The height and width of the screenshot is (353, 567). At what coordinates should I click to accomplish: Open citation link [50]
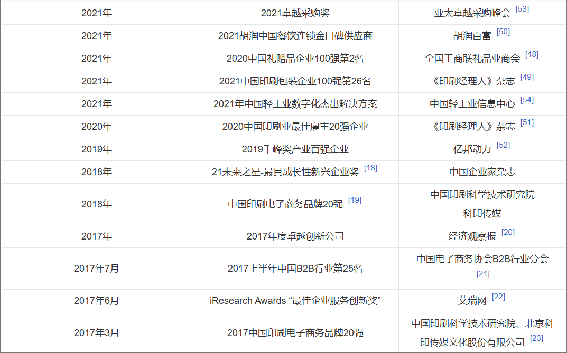coord(504,32)
